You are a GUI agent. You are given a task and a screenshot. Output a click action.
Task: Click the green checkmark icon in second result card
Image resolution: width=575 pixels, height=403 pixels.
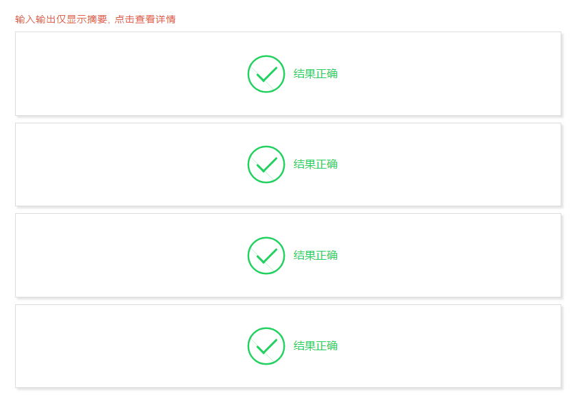tap(266, 164)
